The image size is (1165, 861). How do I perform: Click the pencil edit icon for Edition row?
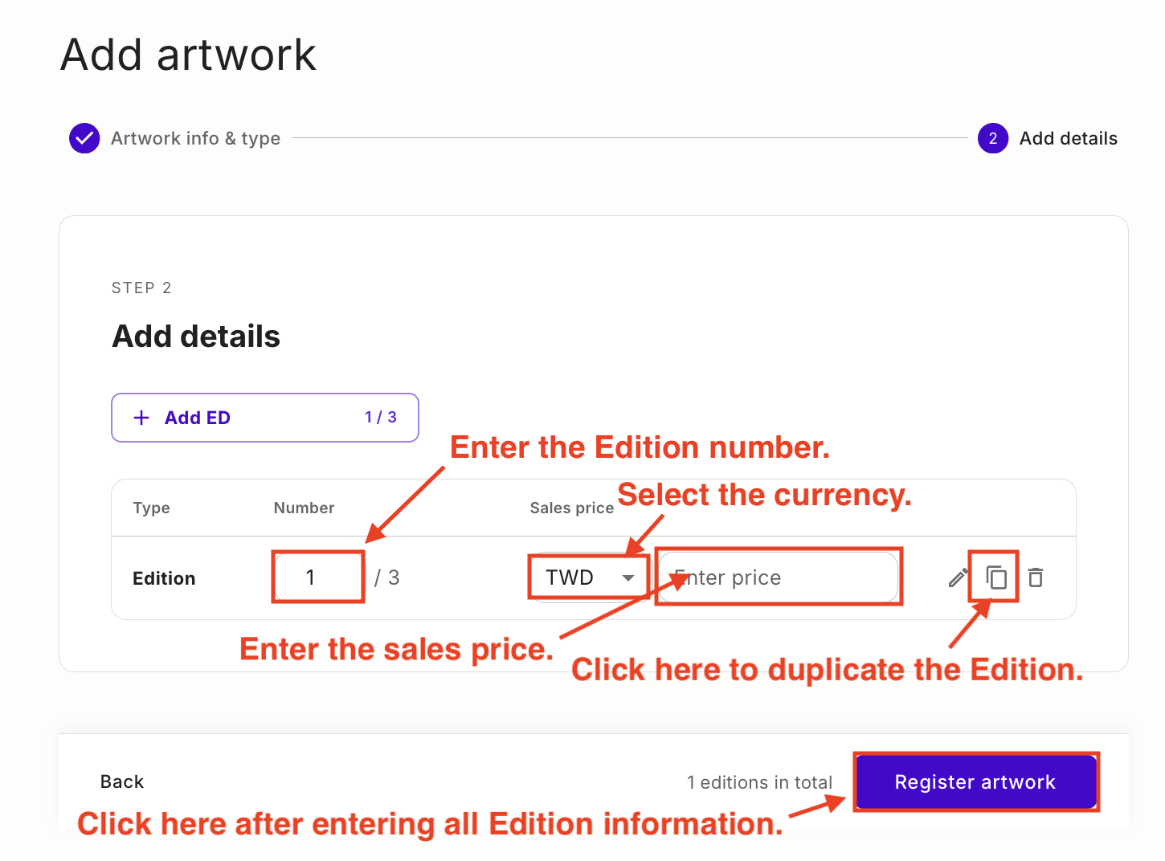pos(958,577)
